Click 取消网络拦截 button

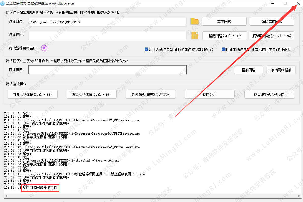[281, 70]
